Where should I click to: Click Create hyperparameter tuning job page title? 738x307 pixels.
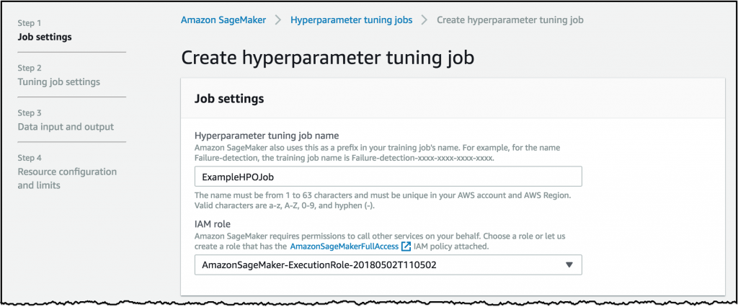pos(328,58)
